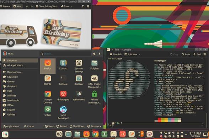This screenshot has width=209, height=139.
Task: Open GNU Image Manipulation Program
Action: [95, 82]
